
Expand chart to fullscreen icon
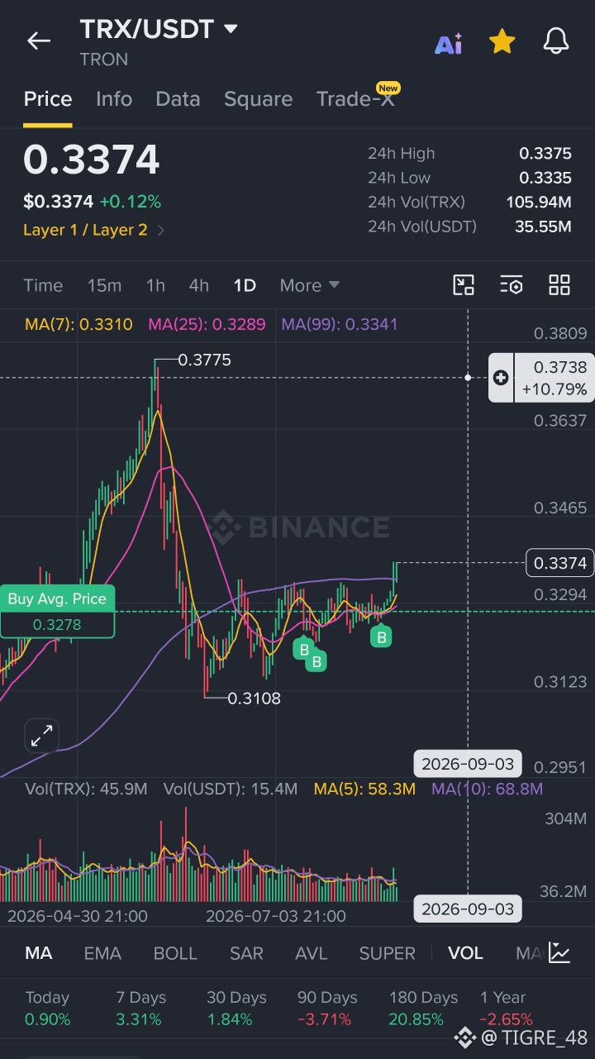(42, 735)
